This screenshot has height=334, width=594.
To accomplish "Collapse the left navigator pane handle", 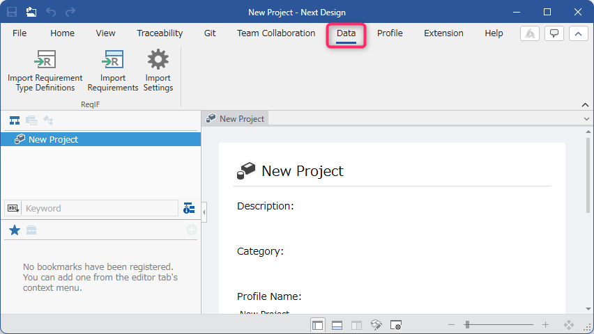I will click(204, 212).
